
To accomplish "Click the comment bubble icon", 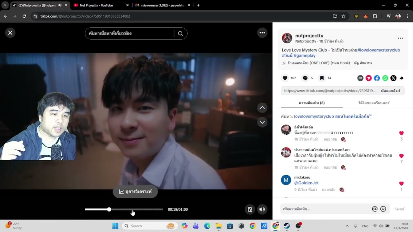I will click(x=305, y=78).
